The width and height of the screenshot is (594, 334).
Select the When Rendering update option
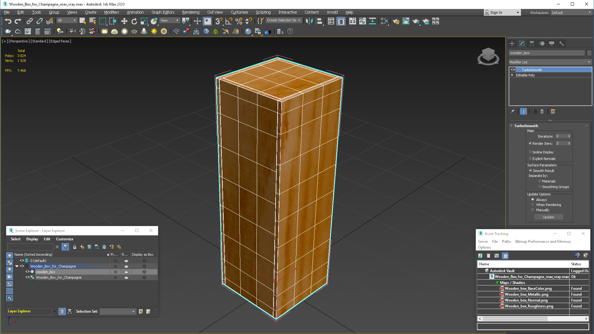coord(532,205)
